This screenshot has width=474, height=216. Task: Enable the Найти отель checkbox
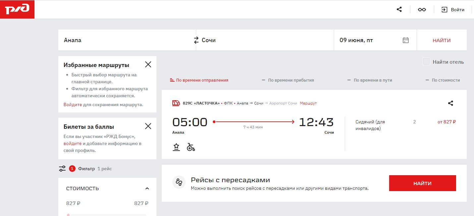[426, 62]
